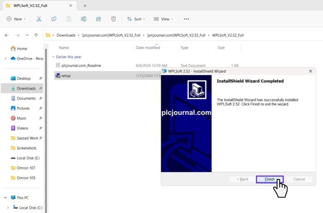Image resolution: width=323 pixels, height=213 pixels.
Task: Sort by the Name column header
Action: (64, 48)
